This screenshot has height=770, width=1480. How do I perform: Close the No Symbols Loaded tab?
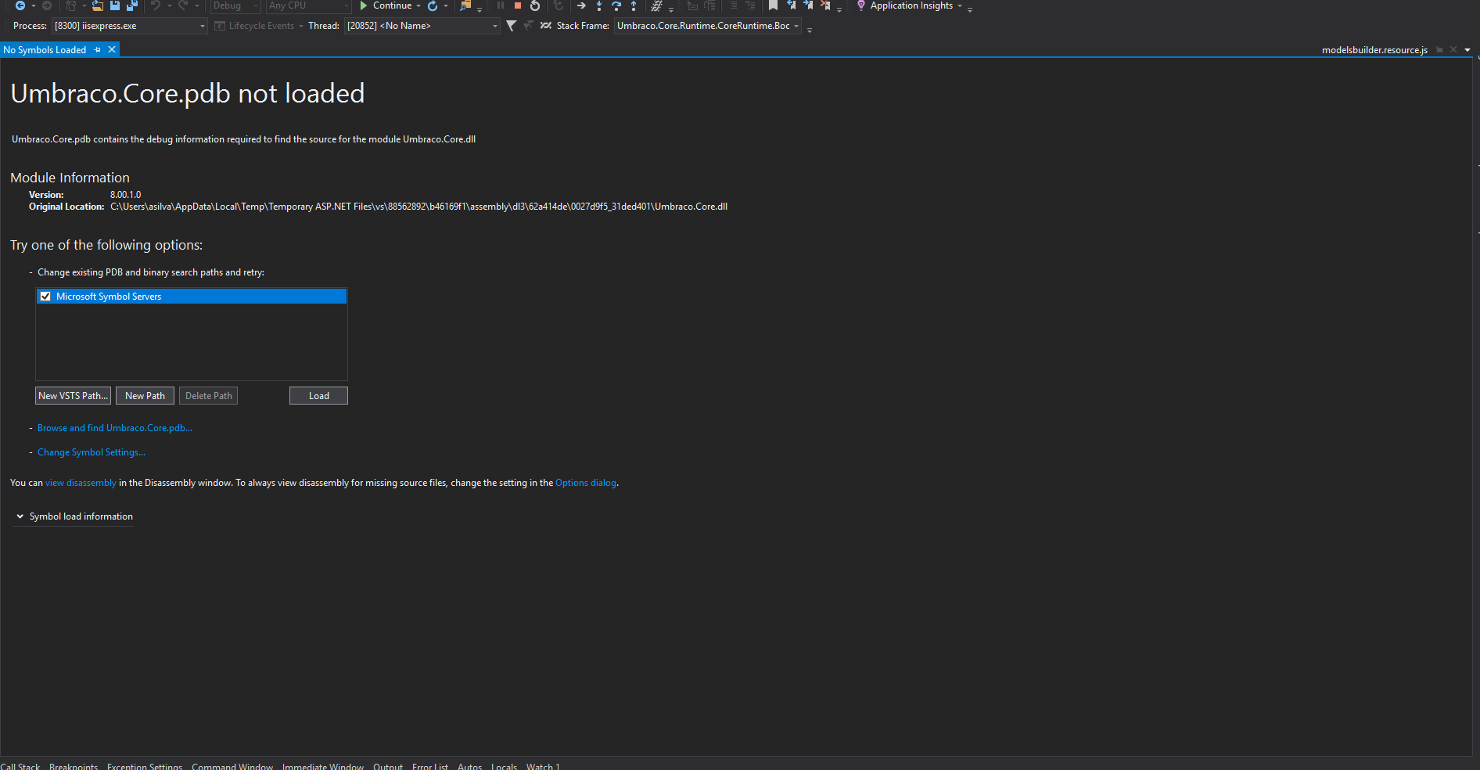tap(112, 50)
